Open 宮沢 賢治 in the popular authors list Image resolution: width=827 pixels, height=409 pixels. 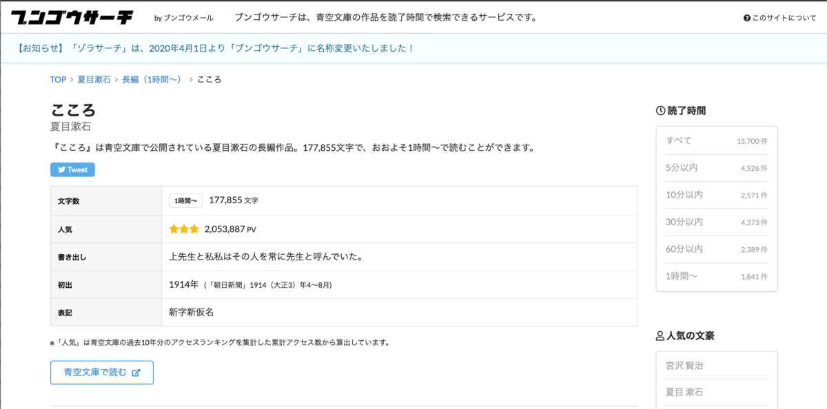[684, 366]
